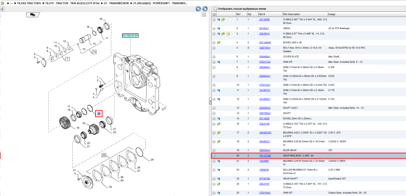406x196 pixels.
Task: Click 'IDLER GEAR' description cell
Action: pos(290,150)
